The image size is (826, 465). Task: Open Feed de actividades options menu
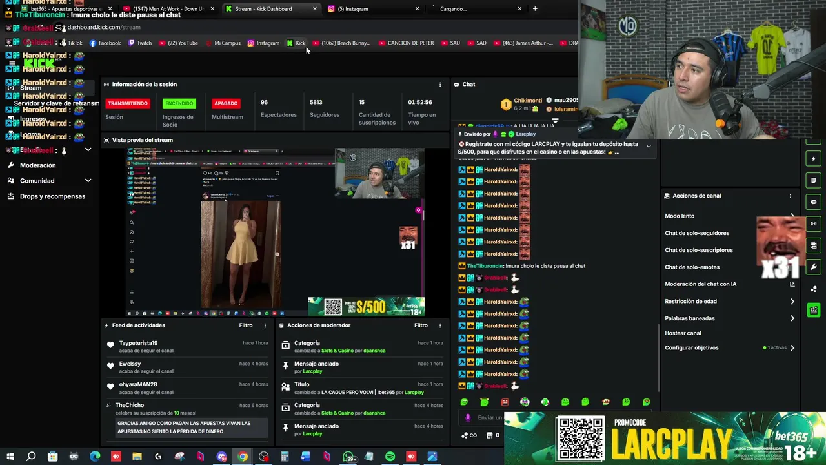(x=265, y=325)
